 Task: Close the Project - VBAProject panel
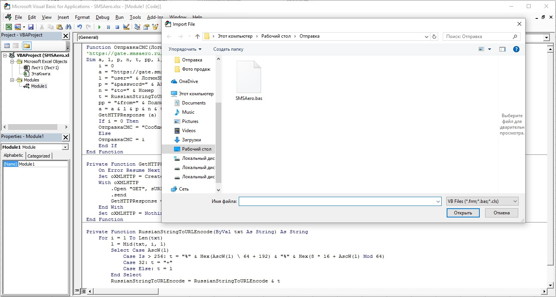pos(66,36)
